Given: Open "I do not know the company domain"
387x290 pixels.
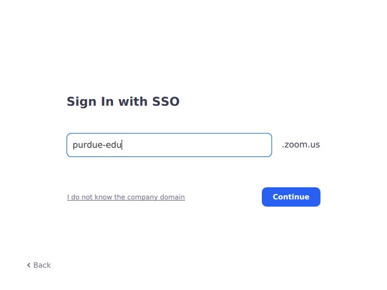Looking at the screenshot, I should 126,197.
